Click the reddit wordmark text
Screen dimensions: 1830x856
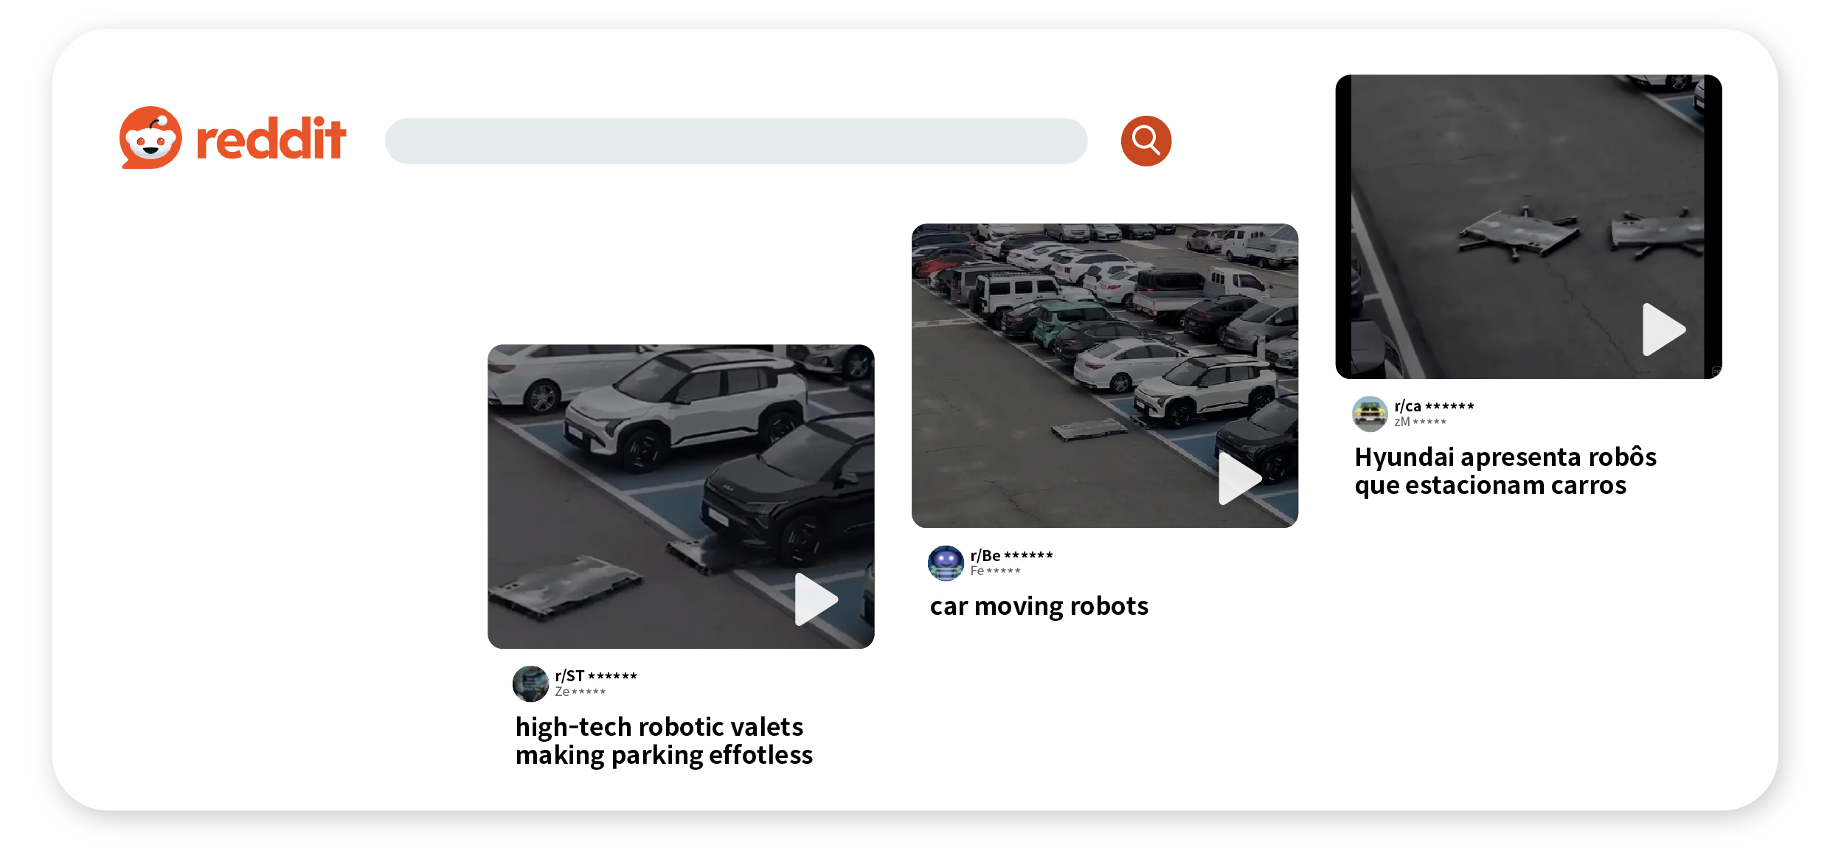pyautogui.click(x=271, y=139)
